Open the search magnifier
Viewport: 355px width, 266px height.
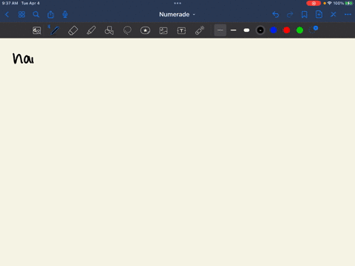click(36, 15)
